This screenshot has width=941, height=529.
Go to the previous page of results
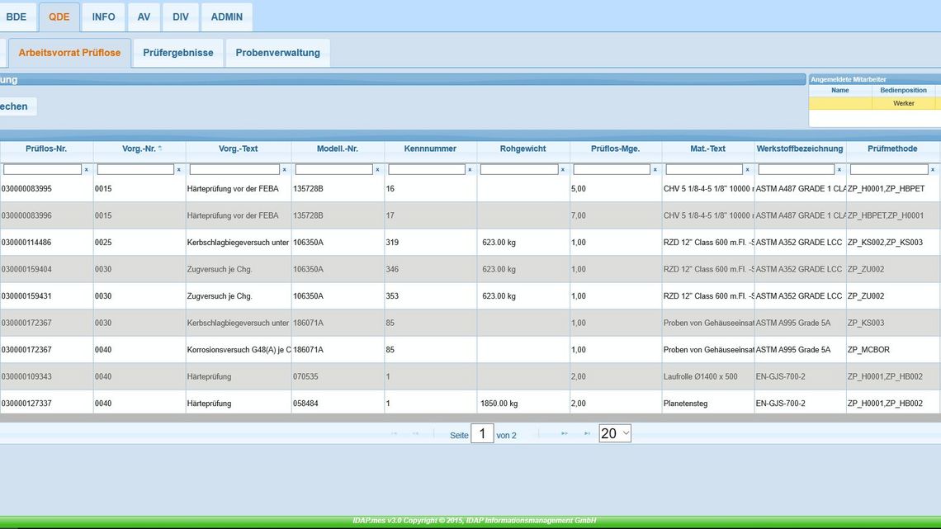click(415, 433)
